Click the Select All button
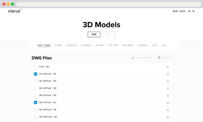 pos(164,58)
